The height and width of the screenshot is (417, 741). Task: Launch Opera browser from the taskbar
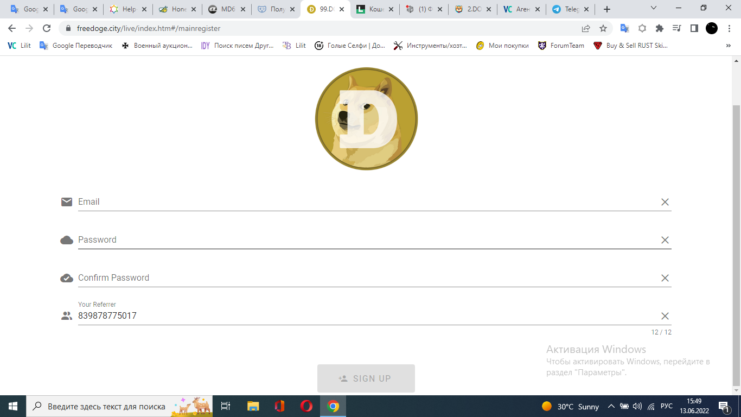click(x=306, y=406)
